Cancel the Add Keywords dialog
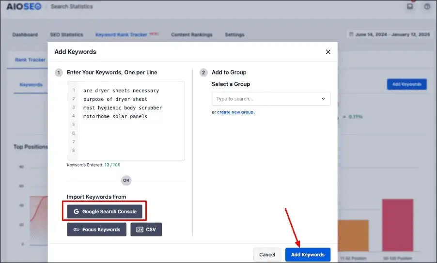Image resolution: width=437 pixels, height=263 pixels. click(x=267, y=254)
